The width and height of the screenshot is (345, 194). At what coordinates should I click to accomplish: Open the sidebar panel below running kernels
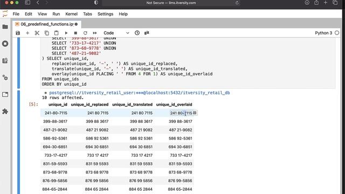pos(5,60)
